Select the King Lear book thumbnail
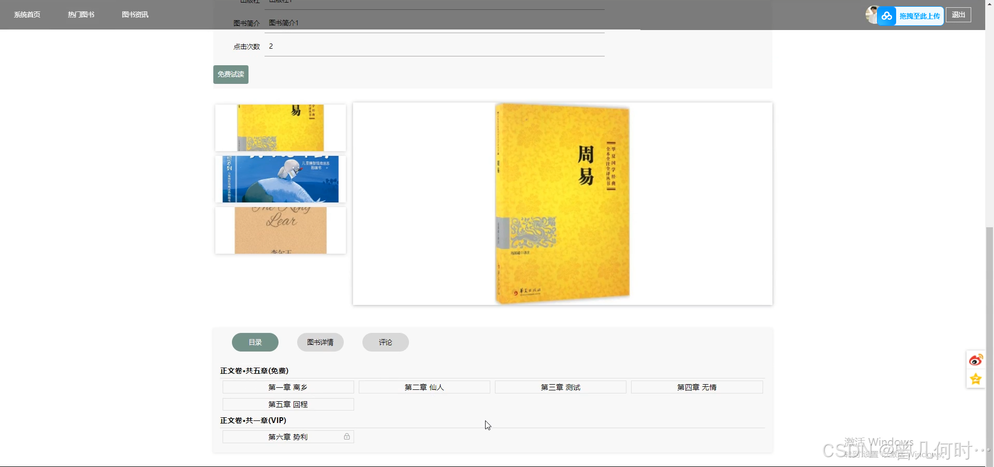Screen dimensions: 994x467 [281, 230]
